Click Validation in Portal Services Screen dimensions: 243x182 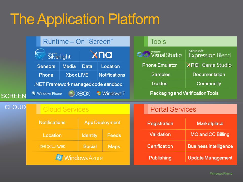coord(160,134)
